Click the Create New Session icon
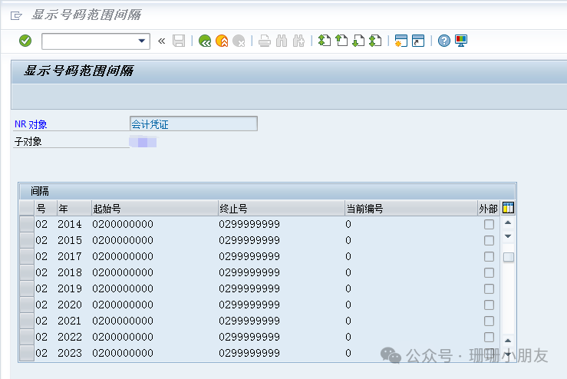 point(401,41)
